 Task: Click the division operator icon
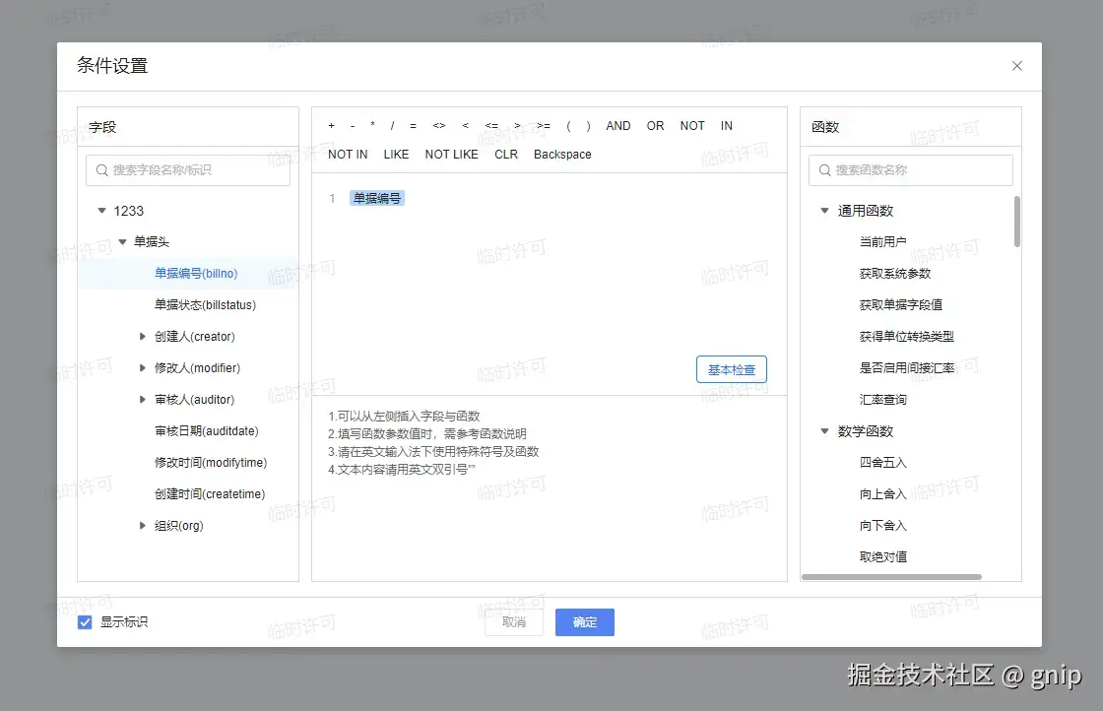pyautogui.click(x=392, y=126)
